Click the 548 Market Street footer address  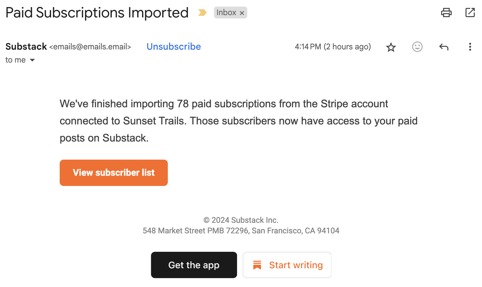click(x=241, y=230)
